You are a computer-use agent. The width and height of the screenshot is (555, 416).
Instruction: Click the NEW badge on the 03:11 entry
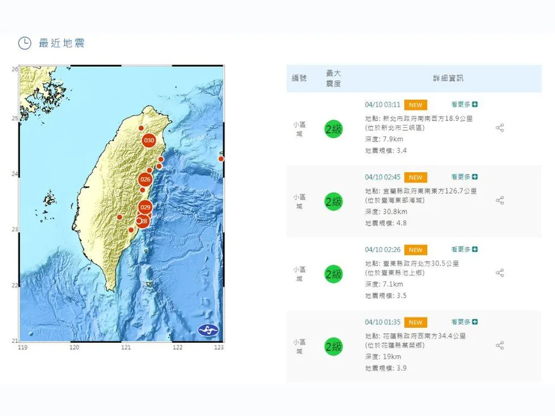[415, 105]
